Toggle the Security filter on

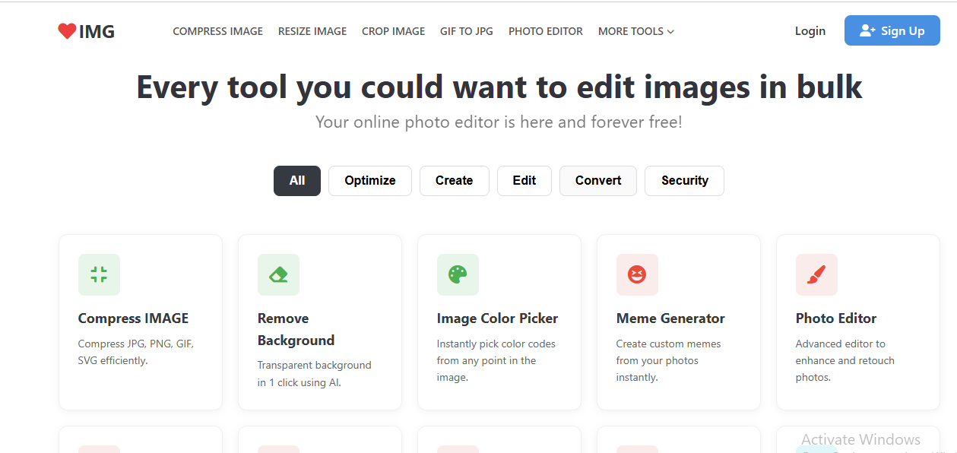(684, 180)
